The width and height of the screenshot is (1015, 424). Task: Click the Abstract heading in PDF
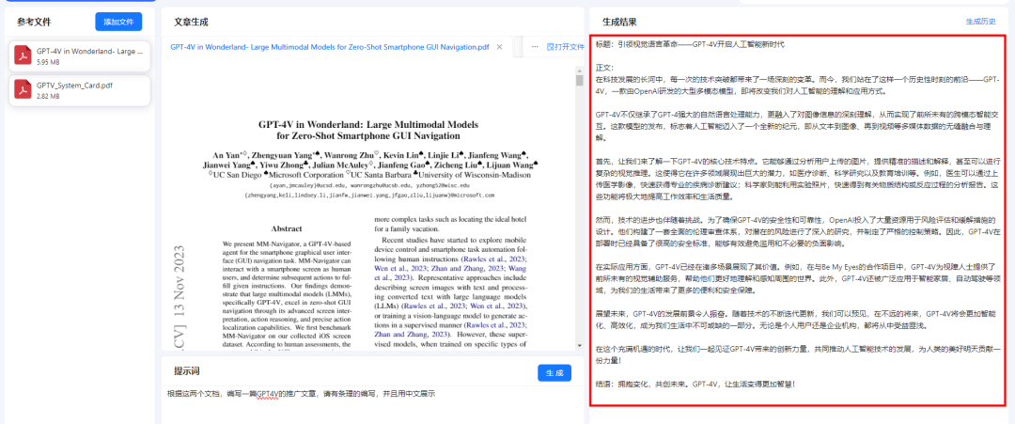(x=287, y=228)
